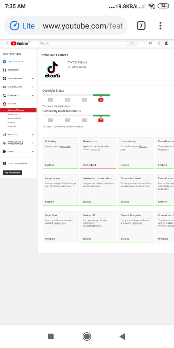174x348 pixels.
Task: Click the red smiley under Community Guidelines Status
Action: click(x=101, y=120)
